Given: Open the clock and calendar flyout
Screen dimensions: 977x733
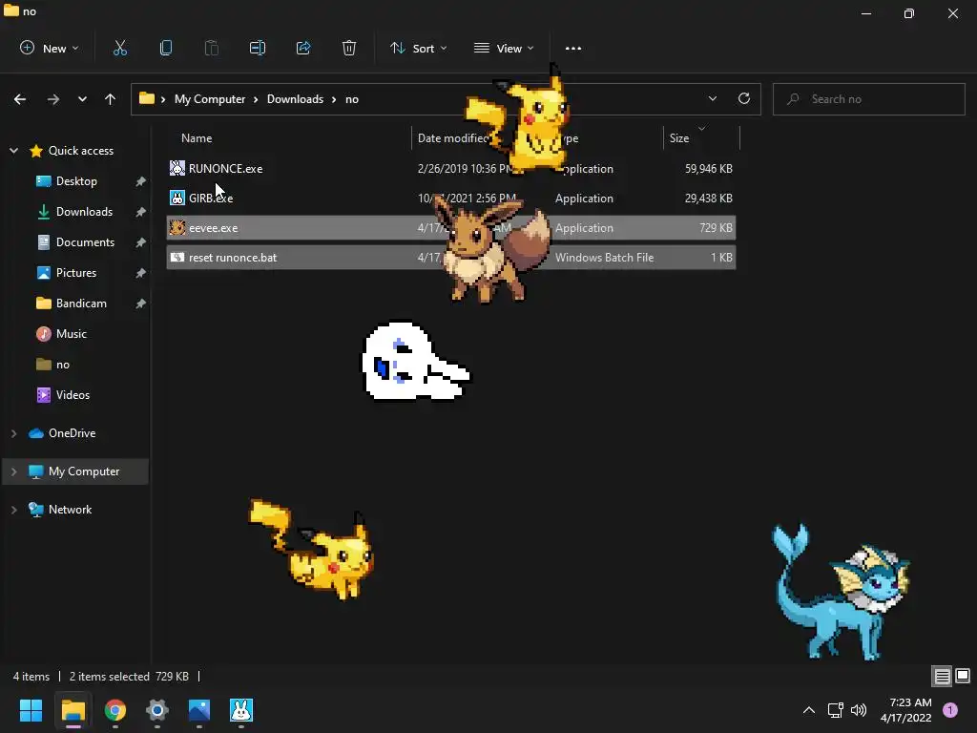Looking at the screenshot, I should click(x=906, y=710).
